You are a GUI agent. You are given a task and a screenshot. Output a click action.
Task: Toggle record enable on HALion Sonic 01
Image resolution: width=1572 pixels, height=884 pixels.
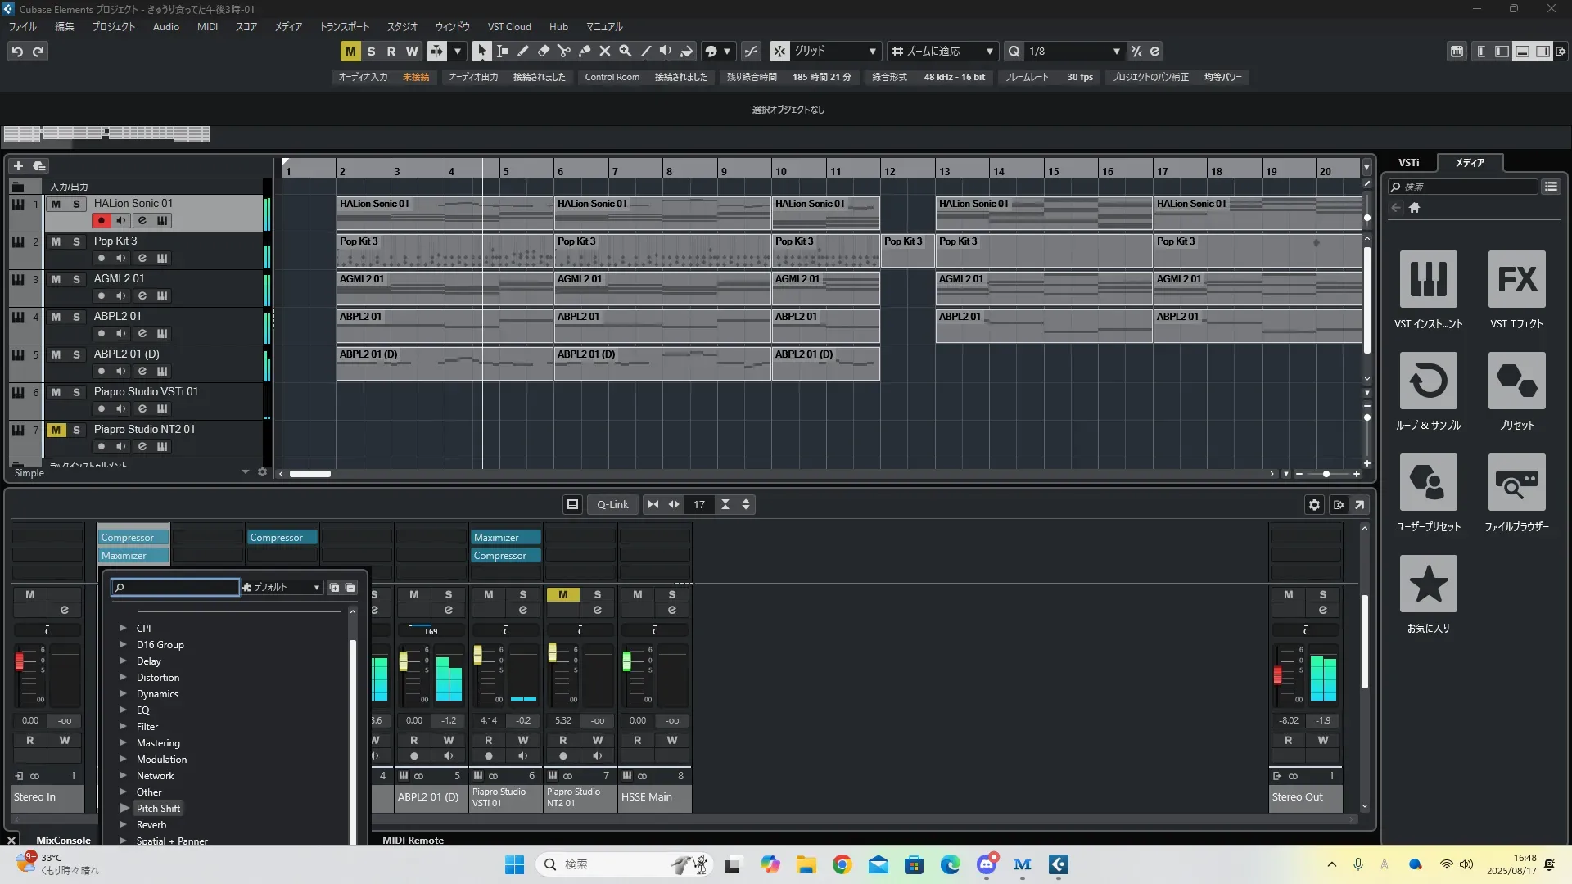point(102,220)
